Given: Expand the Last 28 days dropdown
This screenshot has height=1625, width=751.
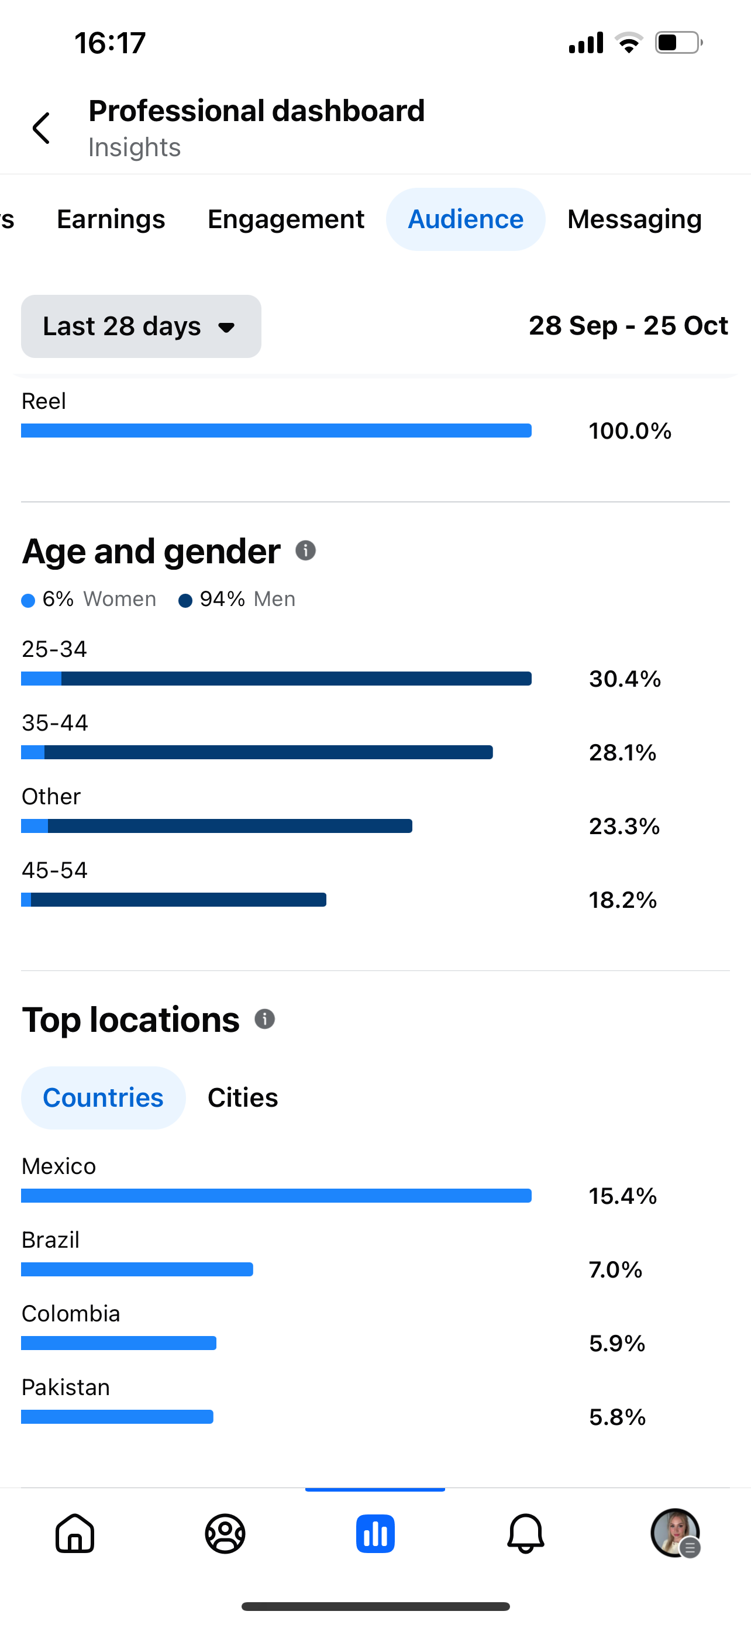Looking at the screenshot, I should coord(141,326).
